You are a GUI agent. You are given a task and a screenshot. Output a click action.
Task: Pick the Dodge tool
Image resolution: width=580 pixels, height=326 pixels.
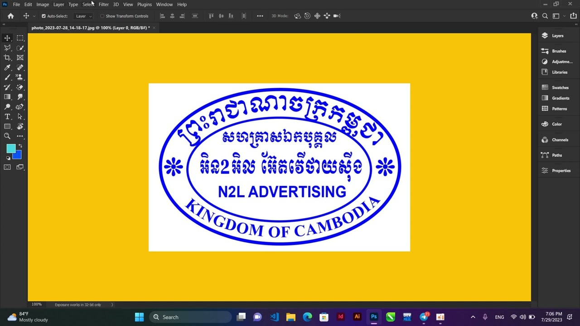click(x=7, y=107)
